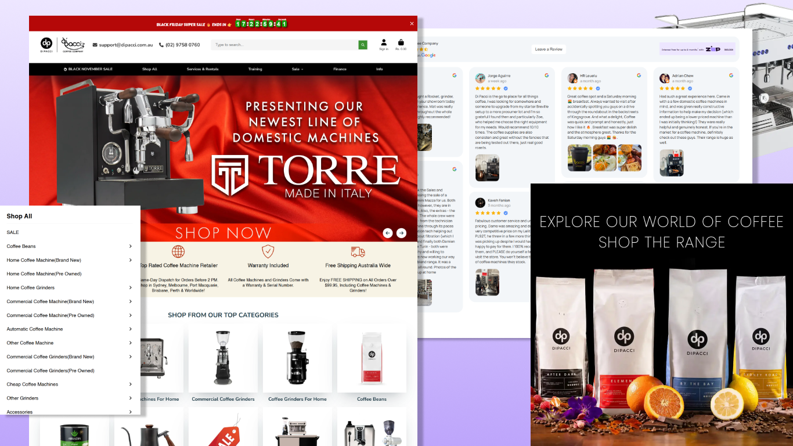Click into the search text field
The image size is (793, 446).
coord(284,45)
